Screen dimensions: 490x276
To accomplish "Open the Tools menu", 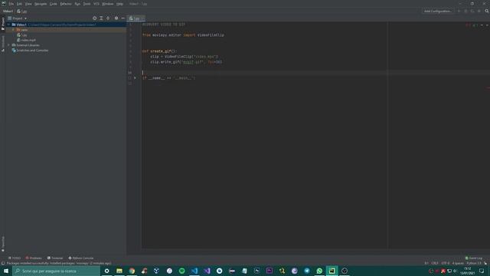I will [87, 4].
